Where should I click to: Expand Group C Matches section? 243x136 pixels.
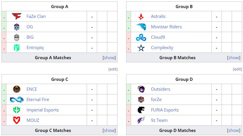(x=109, y=130)
